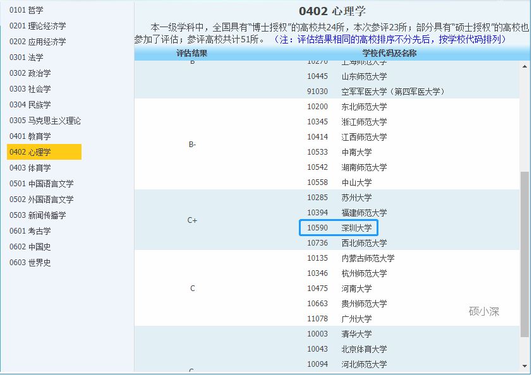Click school code 10200
532x375 pixels.
pyautogui.click(x=317, y=107)
